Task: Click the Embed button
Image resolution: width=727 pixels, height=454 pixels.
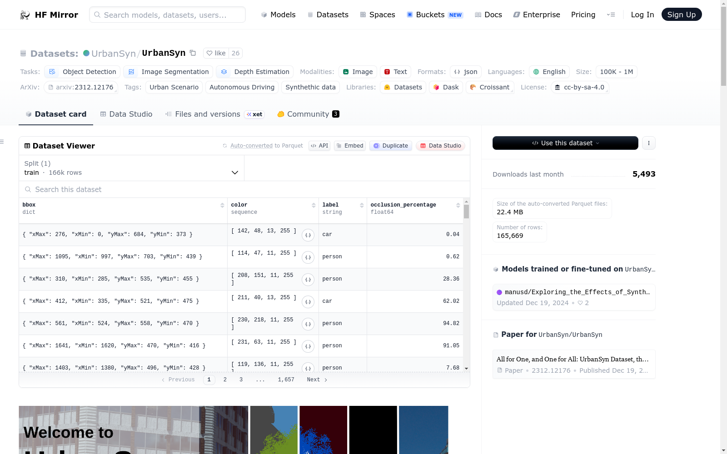Action: (x=350, y=146)
